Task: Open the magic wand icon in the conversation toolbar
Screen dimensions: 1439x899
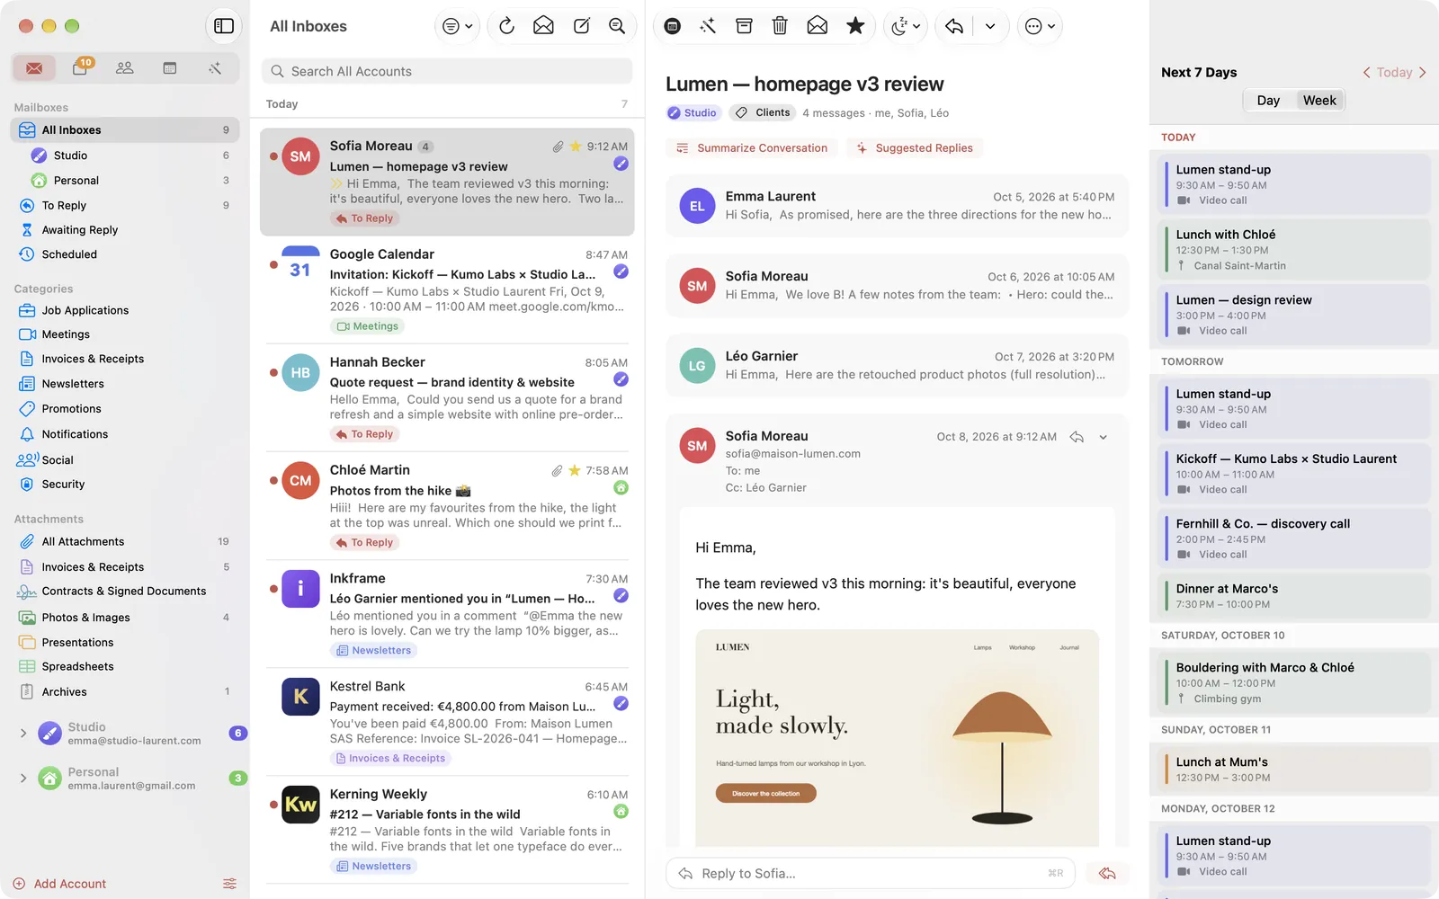Action: click(x=708, y=26)
